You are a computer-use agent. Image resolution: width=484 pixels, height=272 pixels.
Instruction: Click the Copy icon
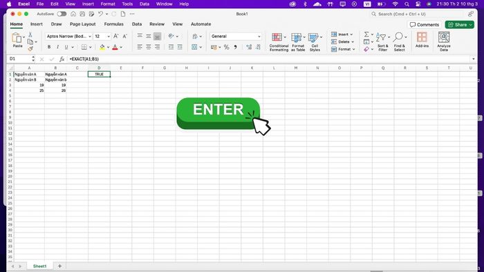pyautogui.click(x=30, y=41)
